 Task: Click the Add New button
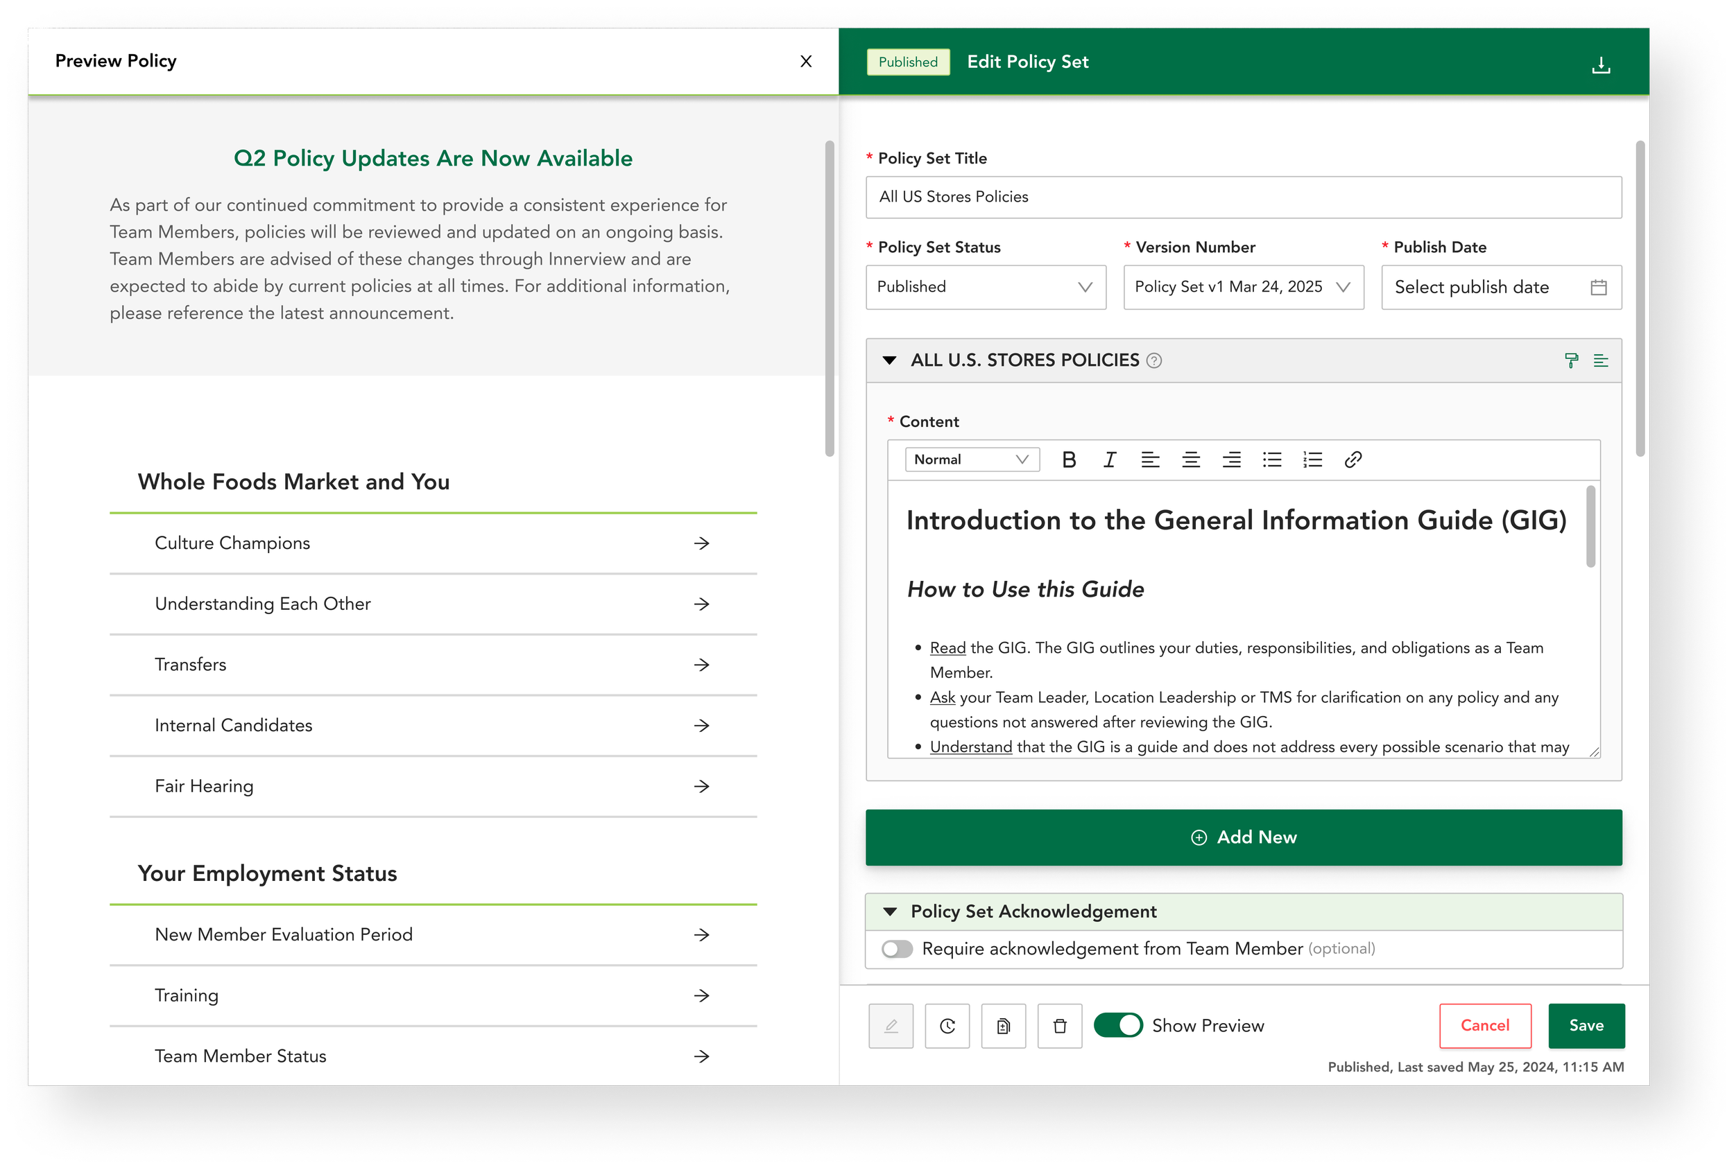click(x=1243, y=837)
